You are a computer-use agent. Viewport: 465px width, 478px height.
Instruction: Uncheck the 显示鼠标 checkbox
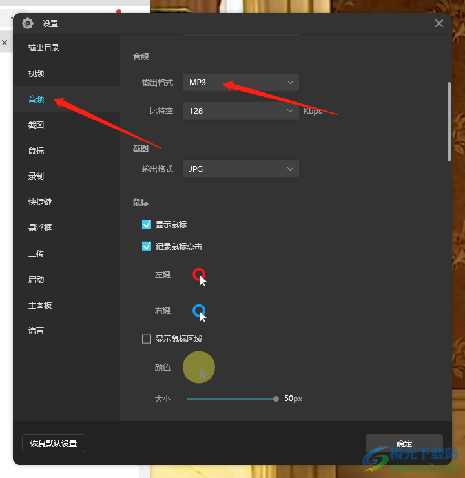coord(147,224)
